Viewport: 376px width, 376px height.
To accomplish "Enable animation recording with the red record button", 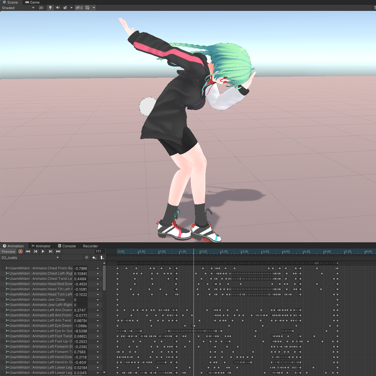I will click(x=21, y=252).
